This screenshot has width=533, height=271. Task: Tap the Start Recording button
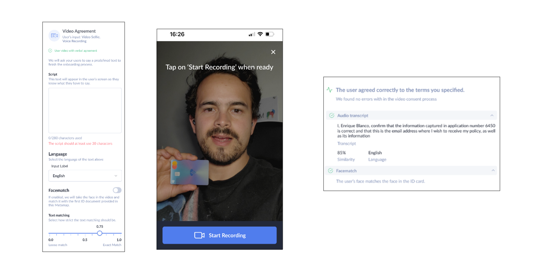(x=220, y=235)
